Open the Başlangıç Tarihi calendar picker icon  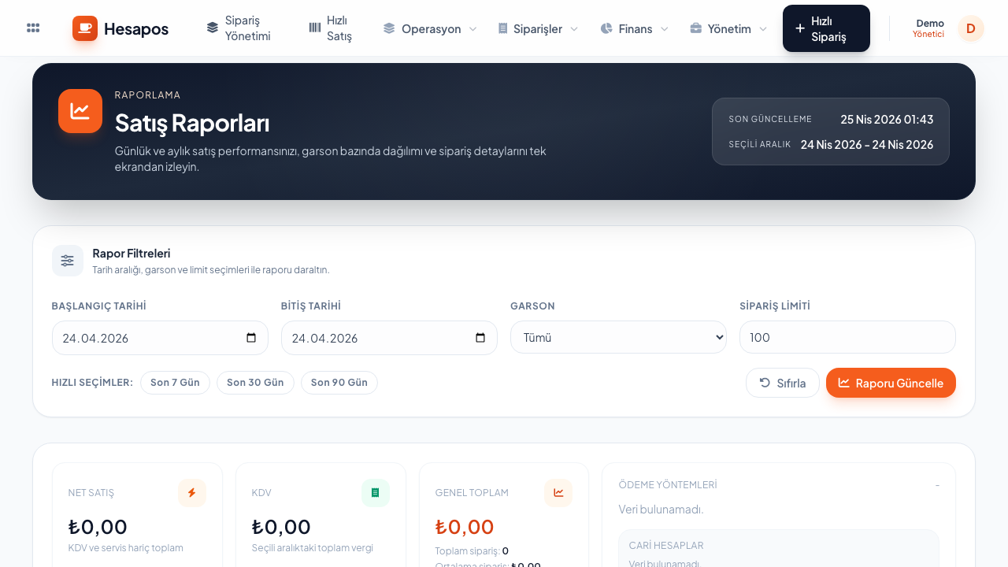click(251, 338)
